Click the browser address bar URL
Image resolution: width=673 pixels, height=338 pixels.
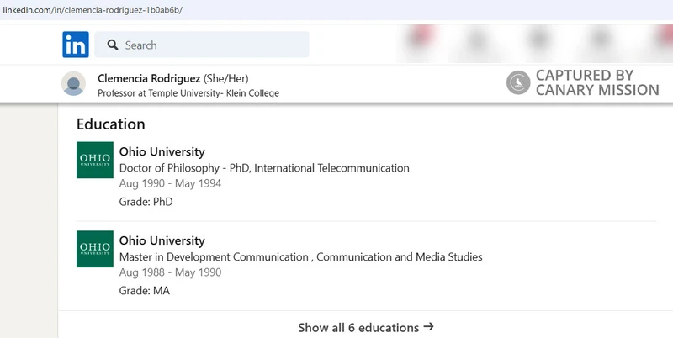coord(93,10)
